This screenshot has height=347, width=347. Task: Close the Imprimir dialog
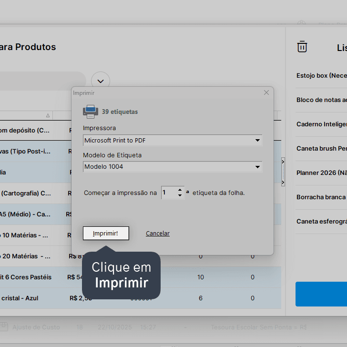(266, 93)
